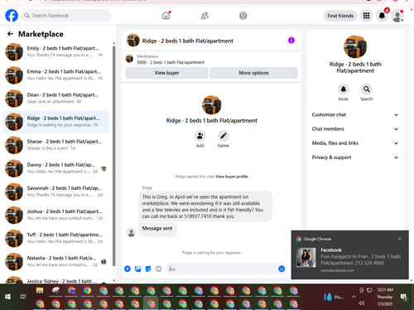Open Windows action center icon
This screenshot has width=414, height=310.
(x=404, y=297)
